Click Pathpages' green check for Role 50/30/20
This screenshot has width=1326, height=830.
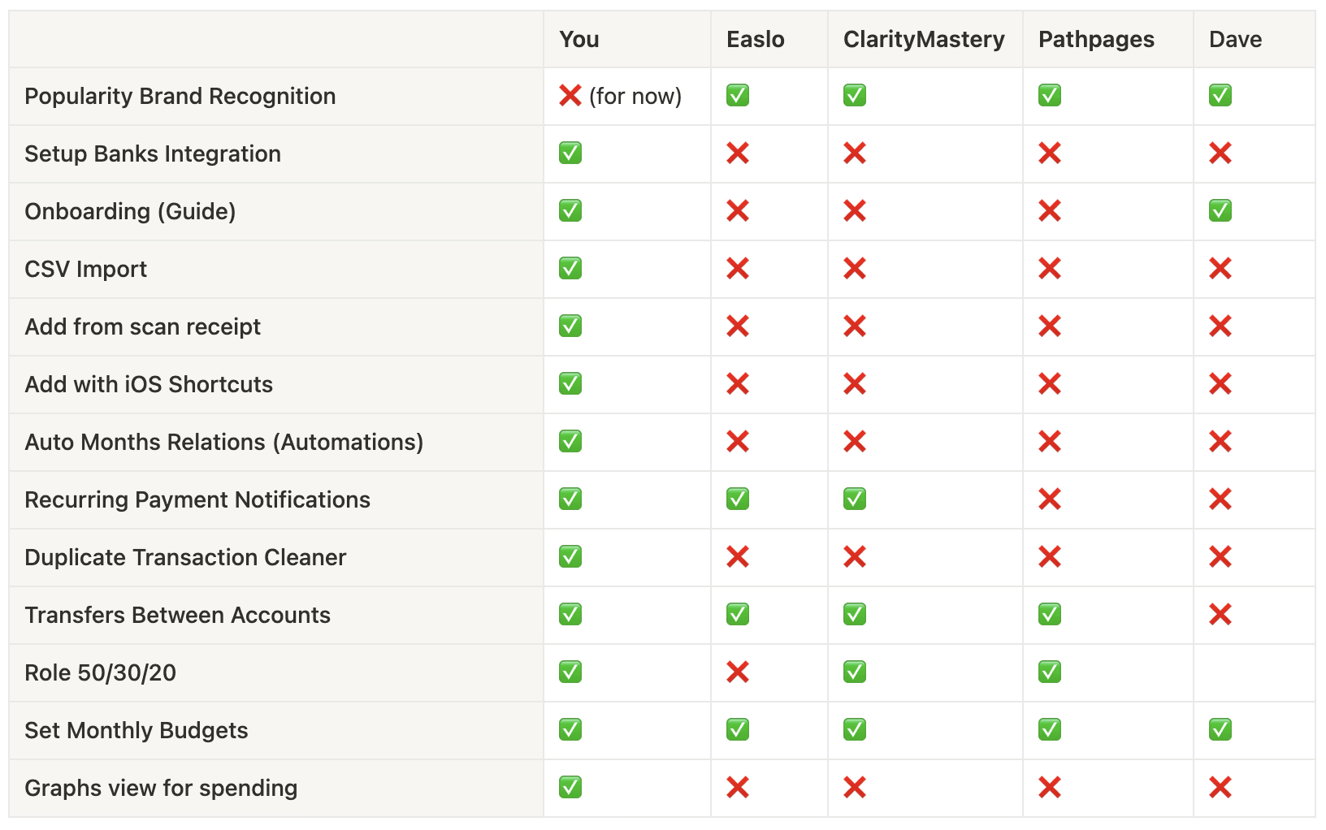(1050, 672)
